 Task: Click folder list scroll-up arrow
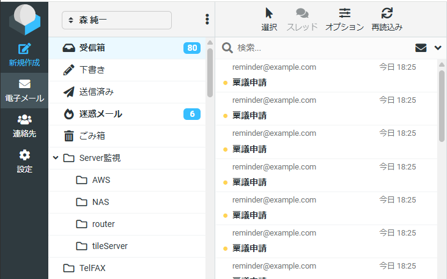point(210,42)
